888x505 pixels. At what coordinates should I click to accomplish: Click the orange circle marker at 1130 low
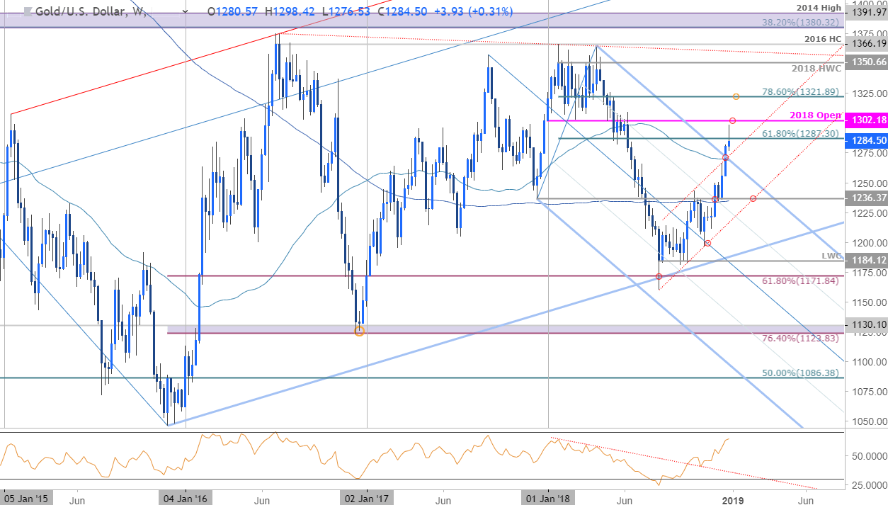[360, 330]
